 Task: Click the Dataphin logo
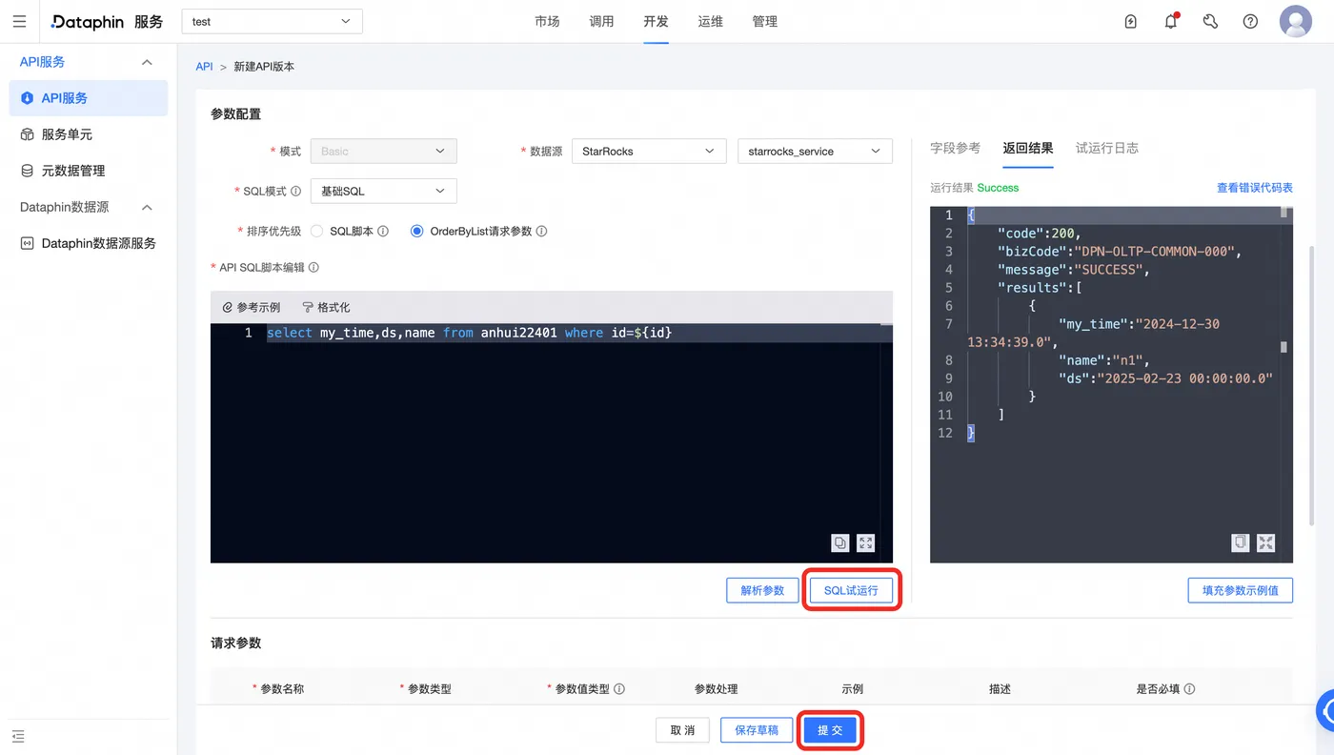[x=88, y=21]
